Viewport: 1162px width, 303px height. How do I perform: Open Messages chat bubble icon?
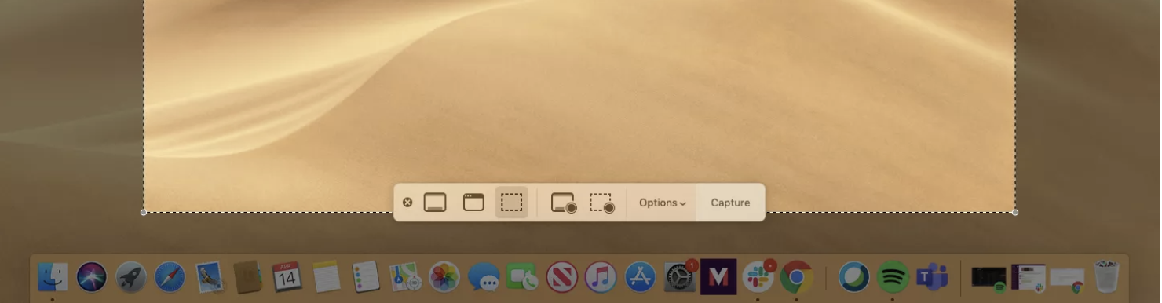484,276
